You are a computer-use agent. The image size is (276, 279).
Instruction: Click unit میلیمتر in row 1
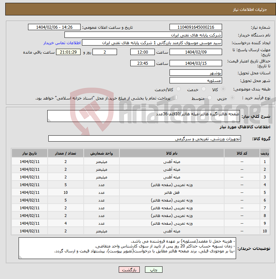point(101,162)
